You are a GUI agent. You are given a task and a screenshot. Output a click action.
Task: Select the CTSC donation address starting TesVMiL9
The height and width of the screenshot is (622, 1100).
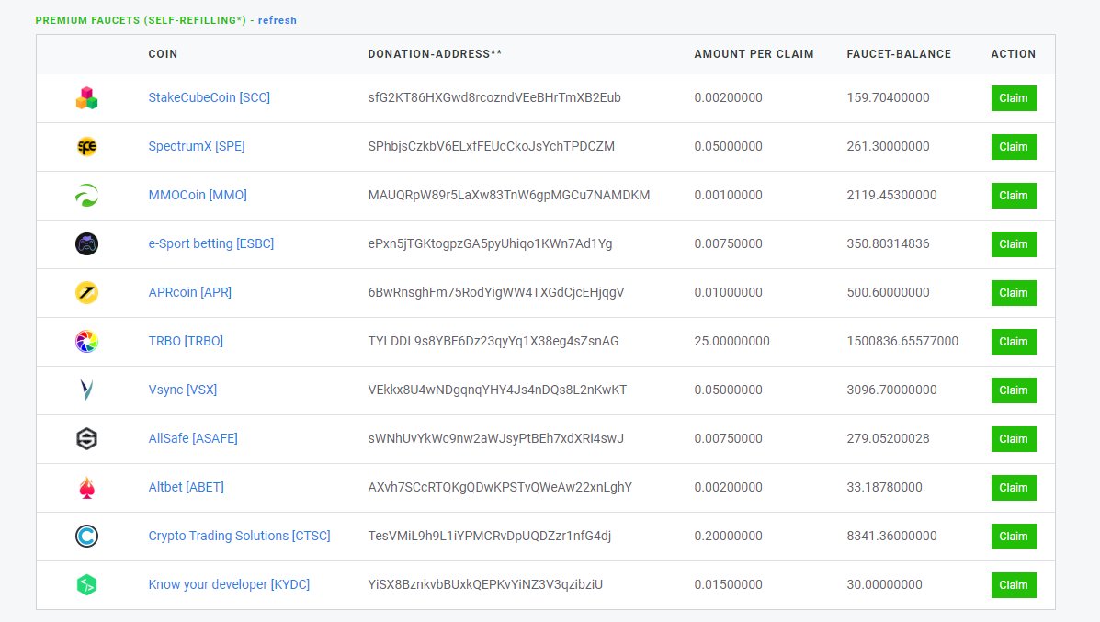coord(490,536)
